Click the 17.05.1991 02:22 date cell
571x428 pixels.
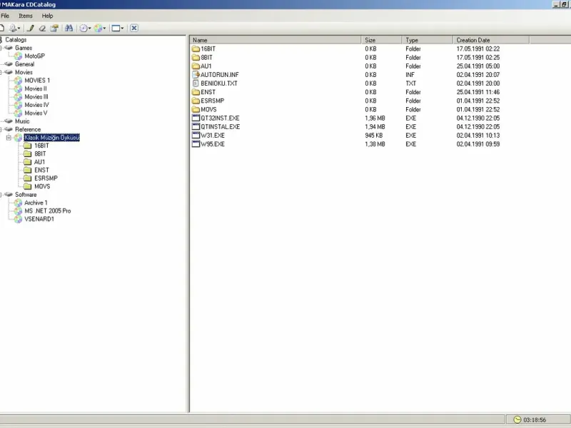477,49
